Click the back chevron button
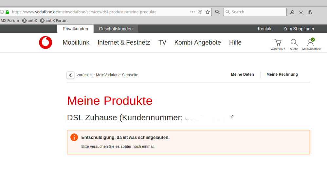This screenshot has height=180, width=327. click(x=70, y=75)
